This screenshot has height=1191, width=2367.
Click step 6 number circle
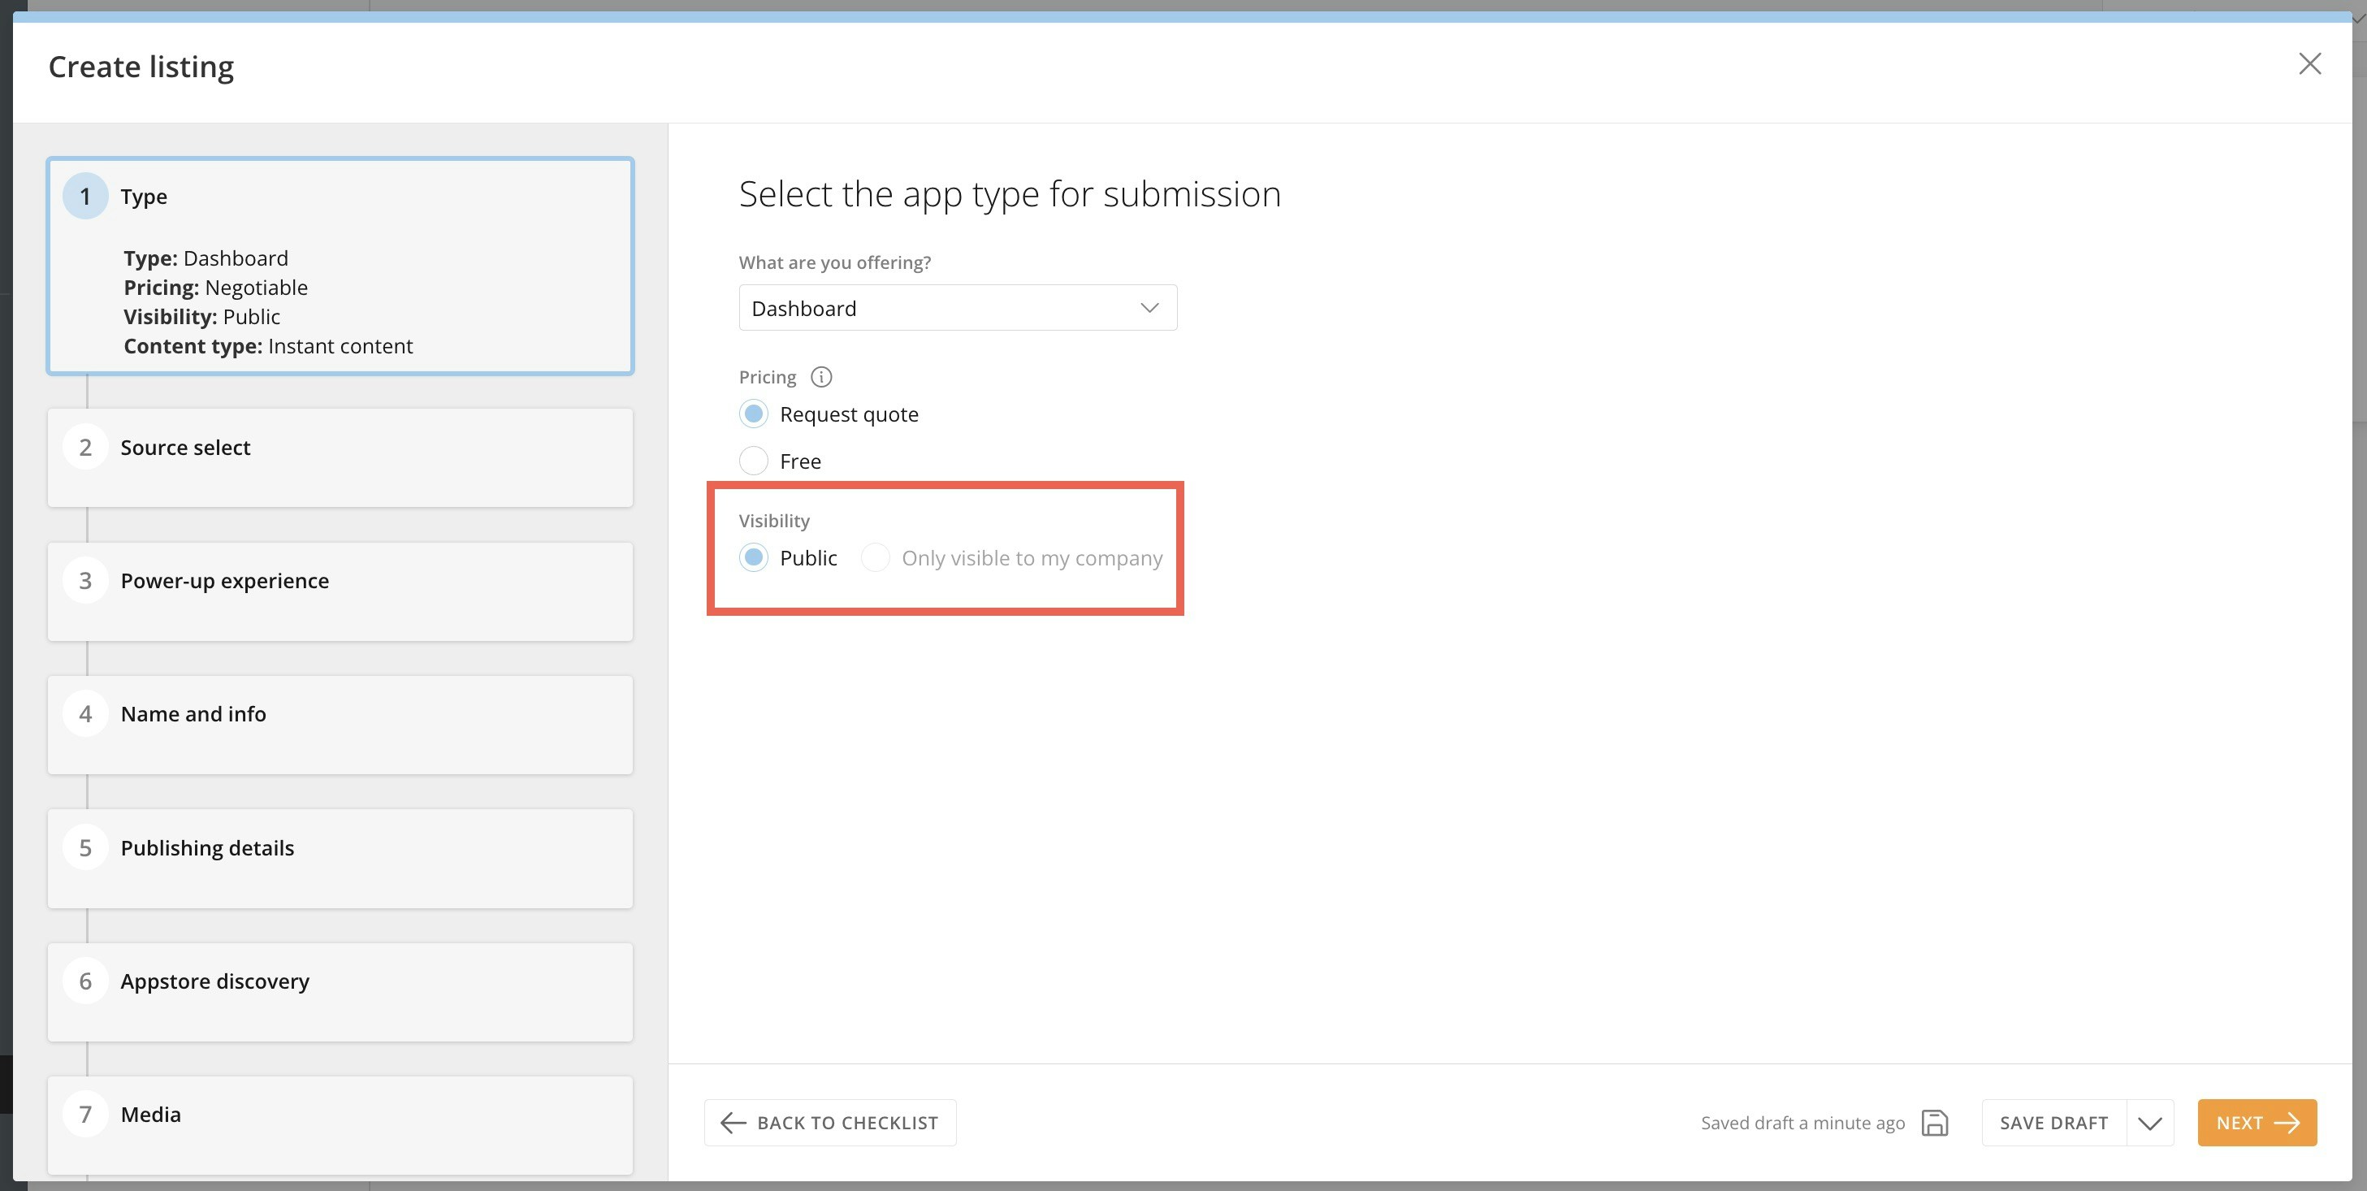[x=85, y=981]
